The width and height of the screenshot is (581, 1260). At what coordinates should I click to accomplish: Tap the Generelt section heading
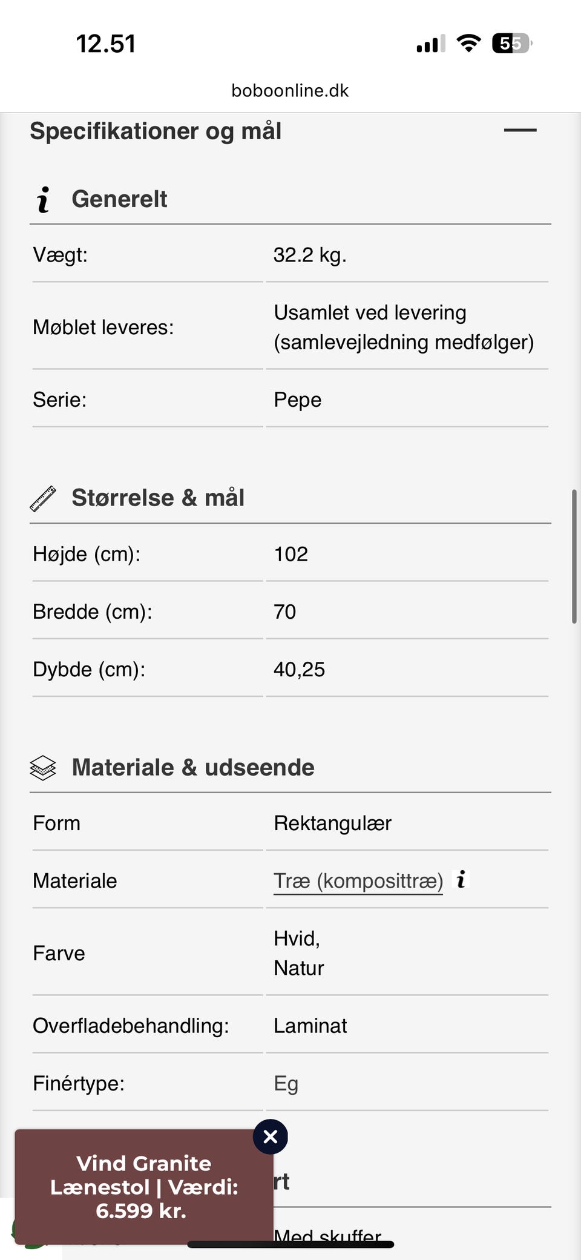tap(119, 199)
